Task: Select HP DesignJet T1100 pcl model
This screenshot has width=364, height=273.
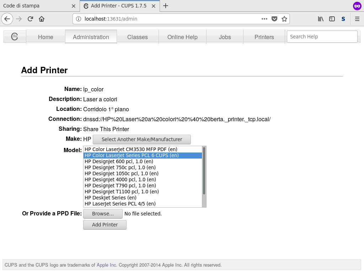Action: [x=143, y=192]
